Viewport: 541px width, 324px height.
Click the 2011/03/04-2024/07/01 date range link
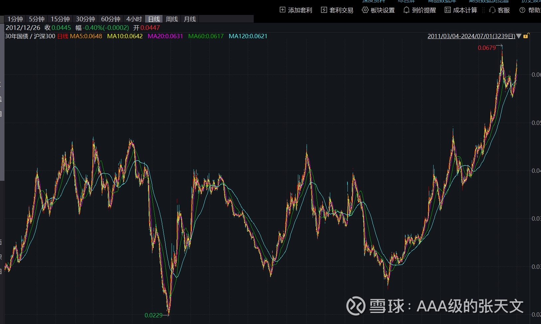pyautogui.click(x=471, y=36)
